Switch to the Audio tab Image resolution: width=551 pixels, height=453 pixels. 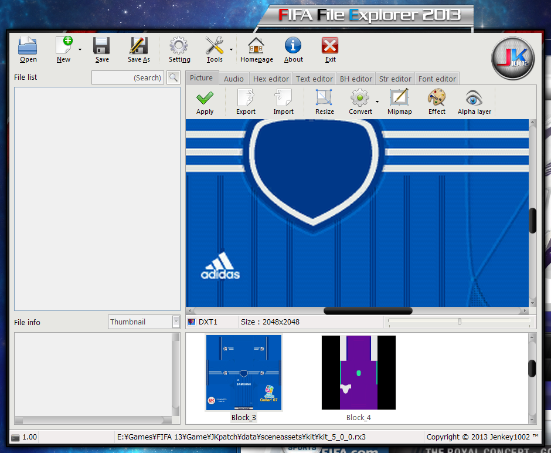click(234, 79)
